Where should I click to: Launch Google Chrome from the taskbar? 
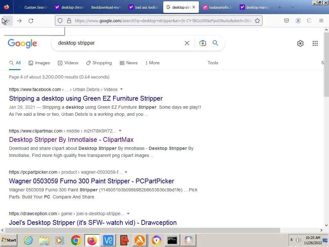click(x=76, y=240)
